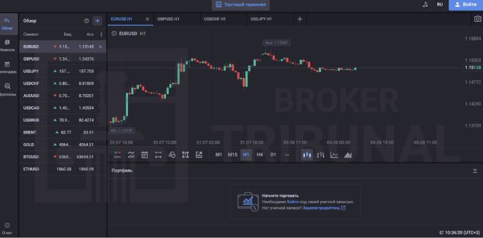483x238 pixels.
Task: Open the Обзор sidebar section
Action: point(7,24)
